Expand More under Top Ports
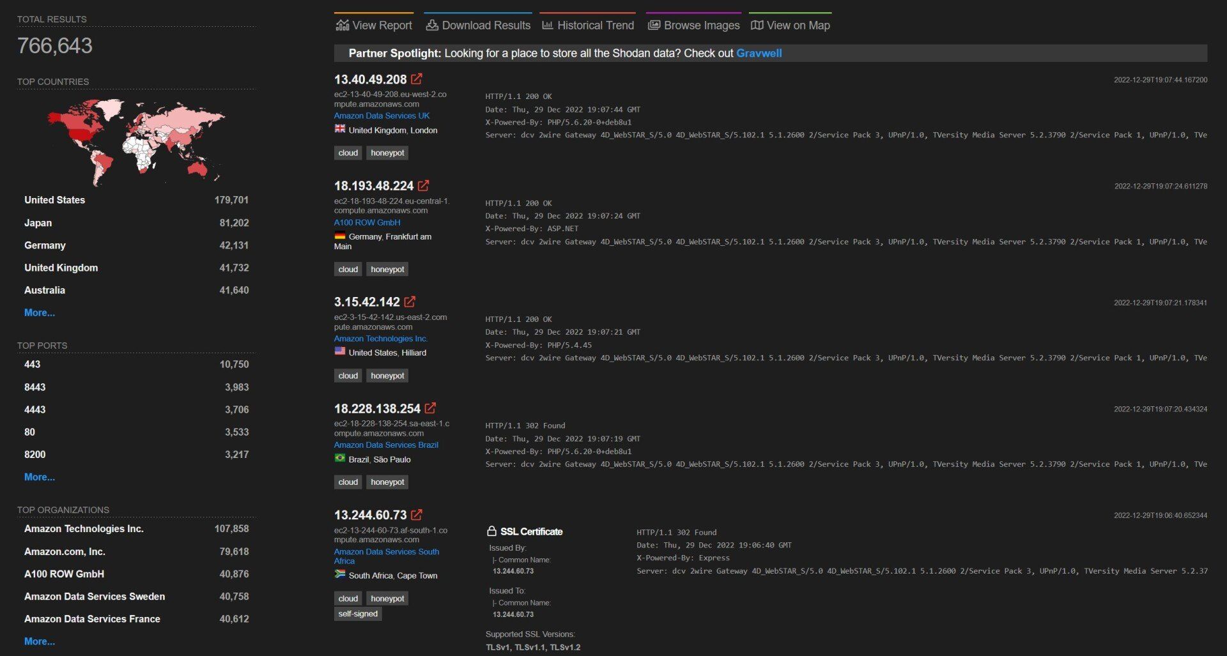This screenshot has height=656, width=1227. tap(40, 477)
